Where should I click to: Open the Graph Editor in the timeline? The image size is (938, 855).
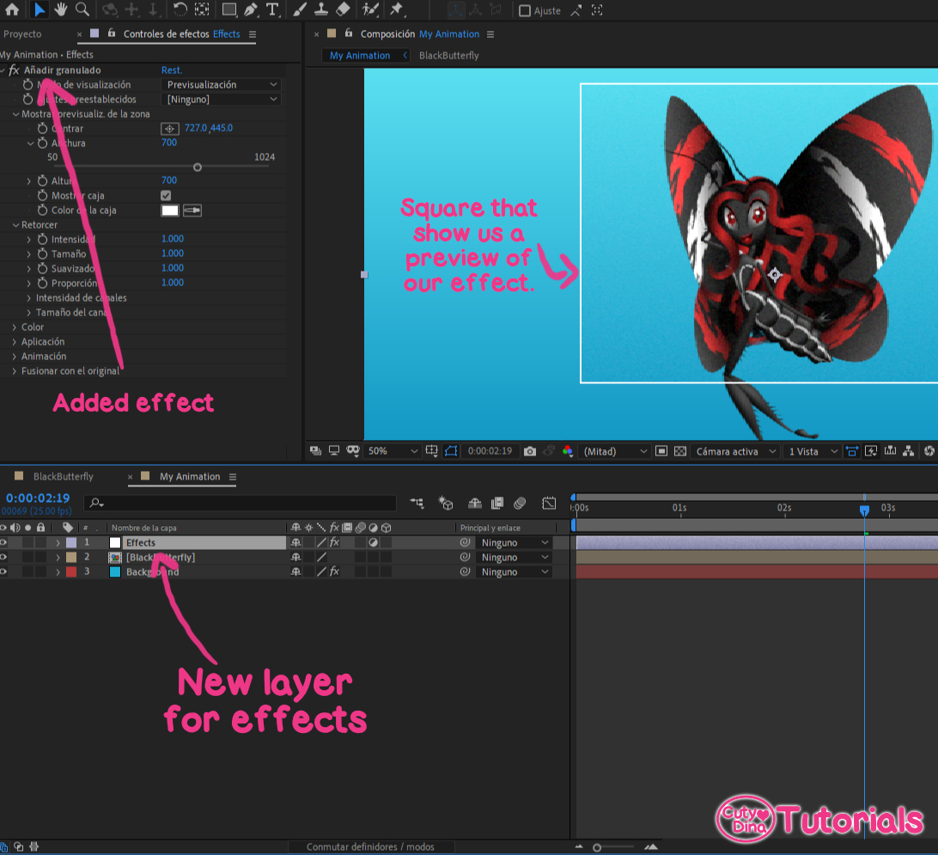tap(548, 504)
